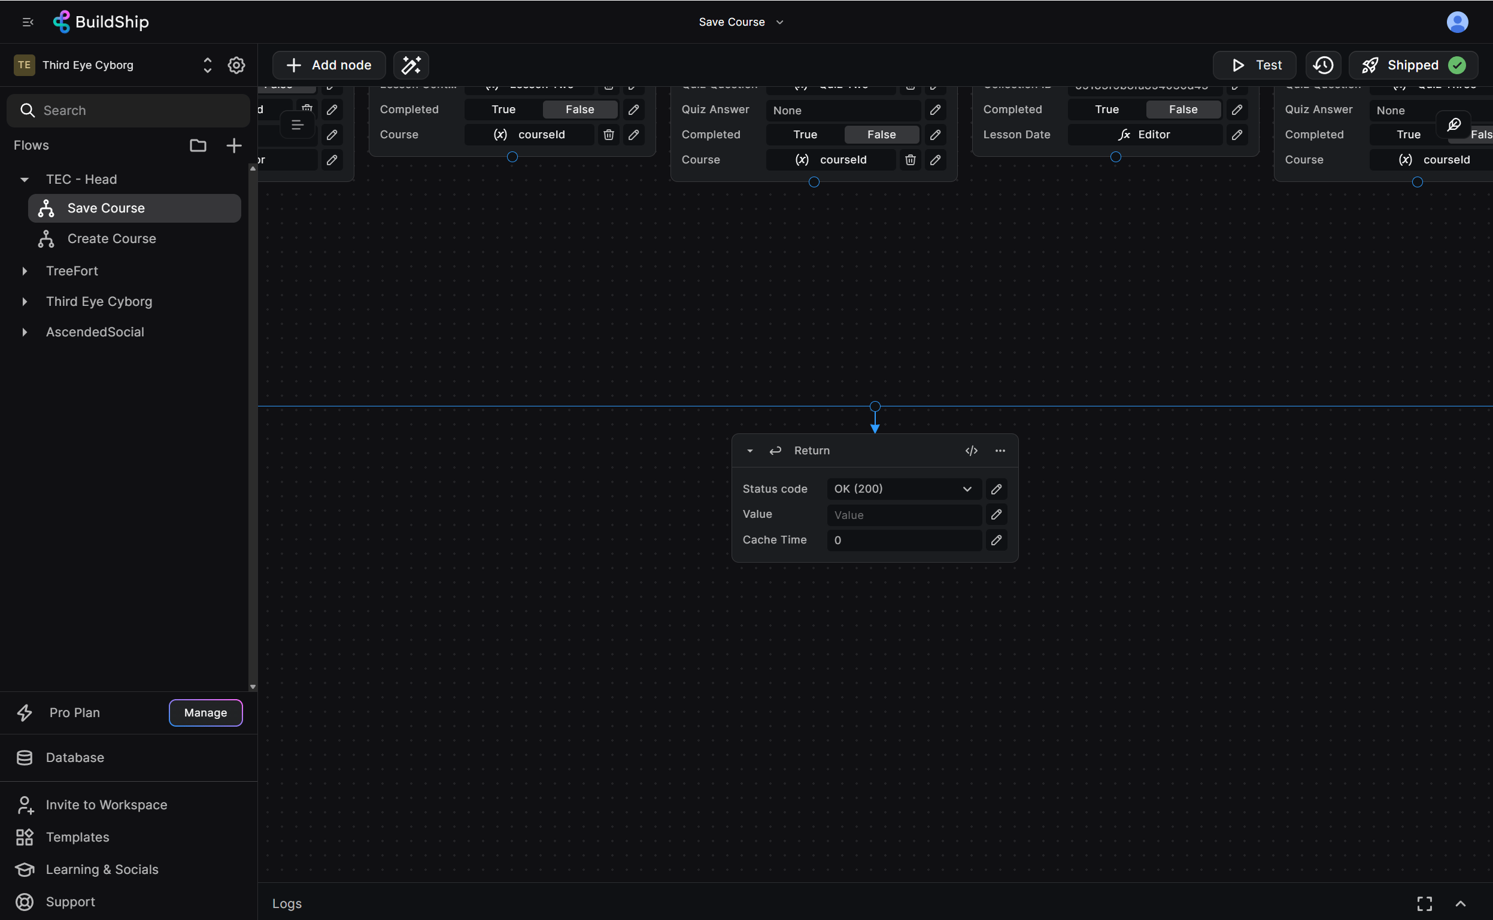The height and width of the screenshot is (920, 1493).
Task: Open the AI magic wand generator
Action: tap(411, 65)
